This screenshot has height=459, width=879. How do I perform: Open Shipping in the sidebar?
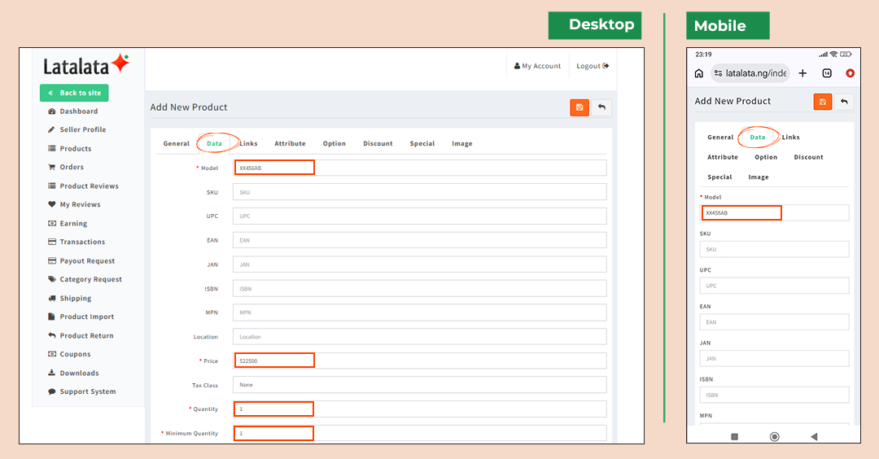point(69,298)
